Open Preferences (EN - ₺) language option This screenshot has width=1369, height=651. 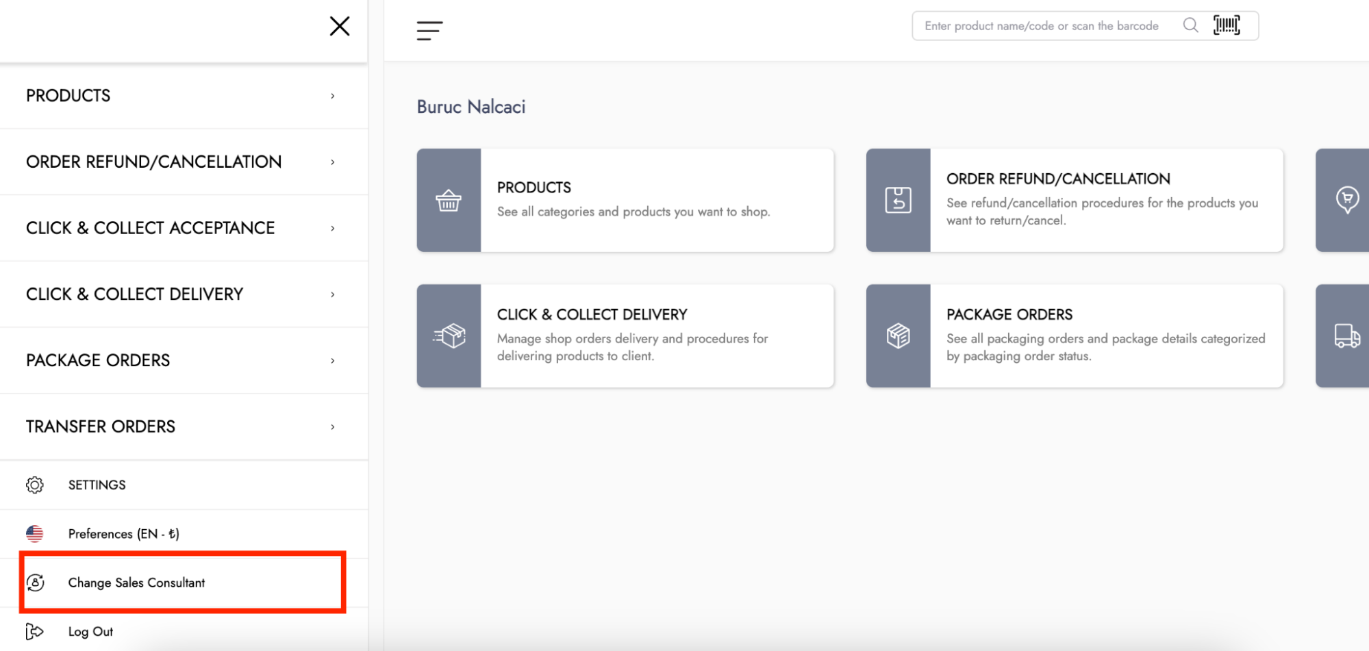pos(123,534)
